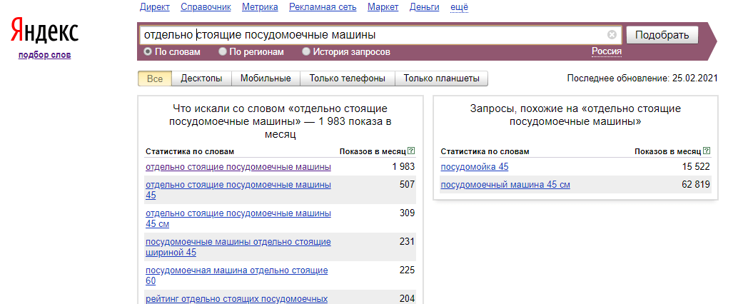This screenshot has width=743, height=304.
Task: Open the 'отдельно стоящие посудомоечные машины 45' query with 507 shows
Action: coord(238,190)
